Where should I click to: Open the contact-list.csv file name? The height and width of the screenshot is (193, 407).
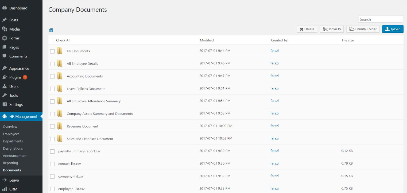69,164
